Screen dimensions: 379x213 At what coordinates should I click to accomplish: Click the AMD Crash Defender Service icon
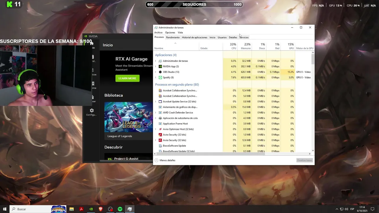click(160, 113)
